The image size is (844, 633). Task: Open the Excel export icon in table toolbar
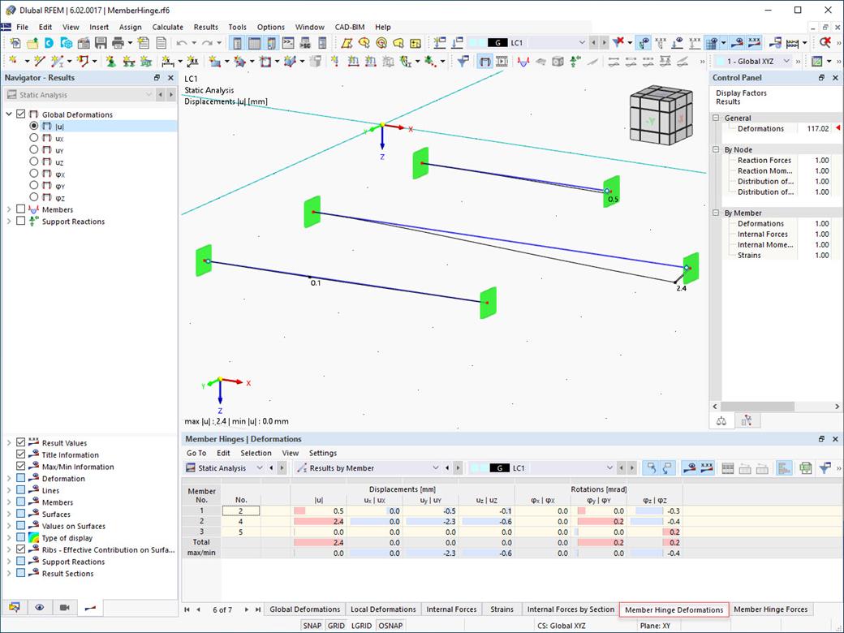(x=806, y=468)
